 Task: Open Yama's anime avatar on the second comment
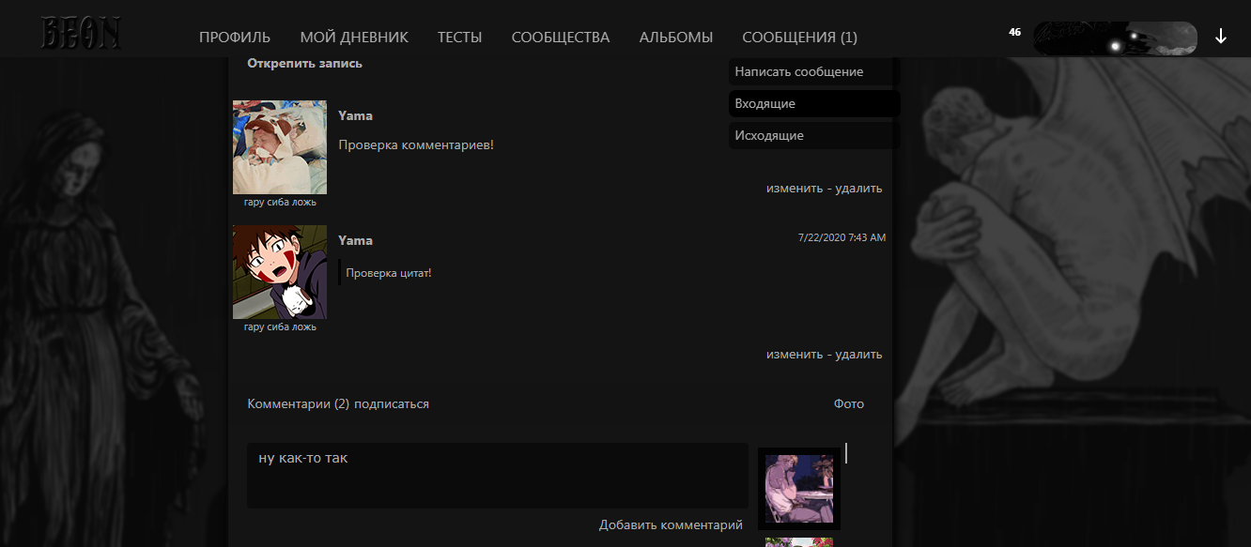[280, 272]
